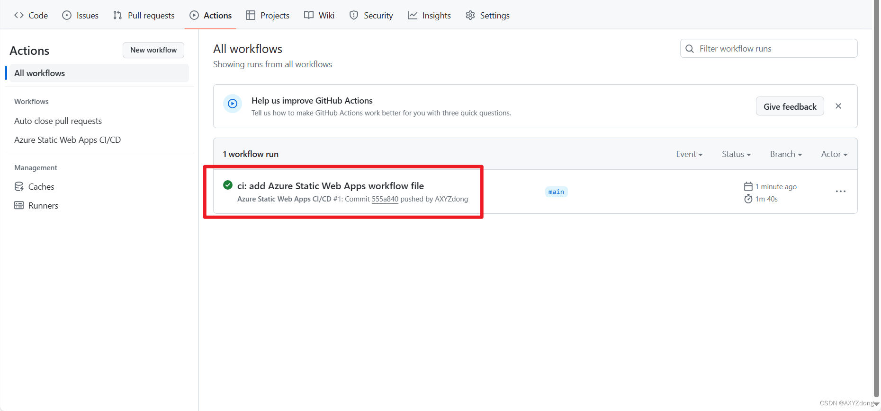Click the Code angle brackets icon
The height and width of the screenshot is (411, 881).
(19, 15)
